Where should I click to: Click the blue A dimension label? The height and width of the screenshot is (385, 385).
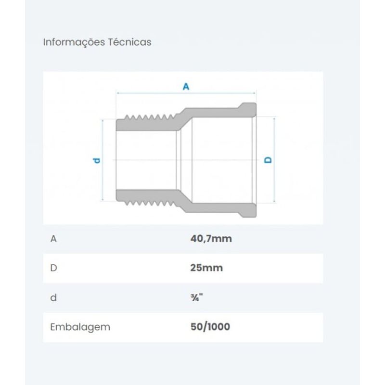point(186,87)
